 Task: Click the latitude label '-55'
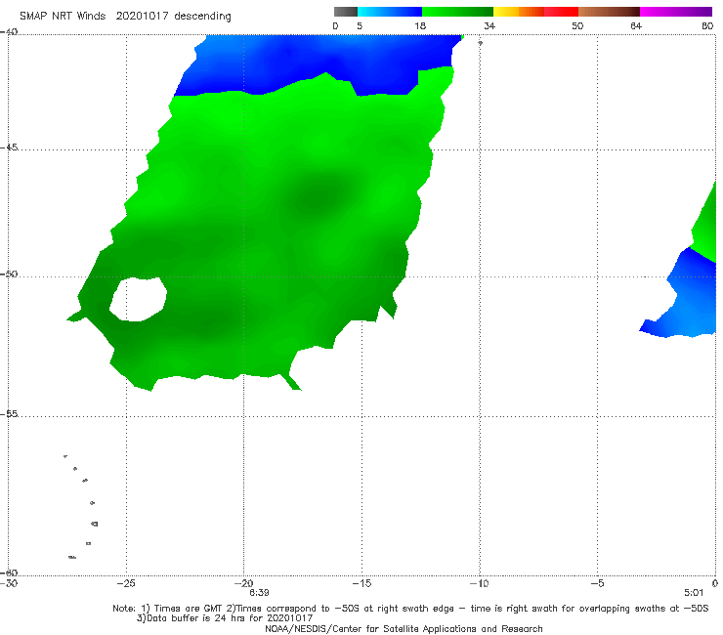pos(9,413)
